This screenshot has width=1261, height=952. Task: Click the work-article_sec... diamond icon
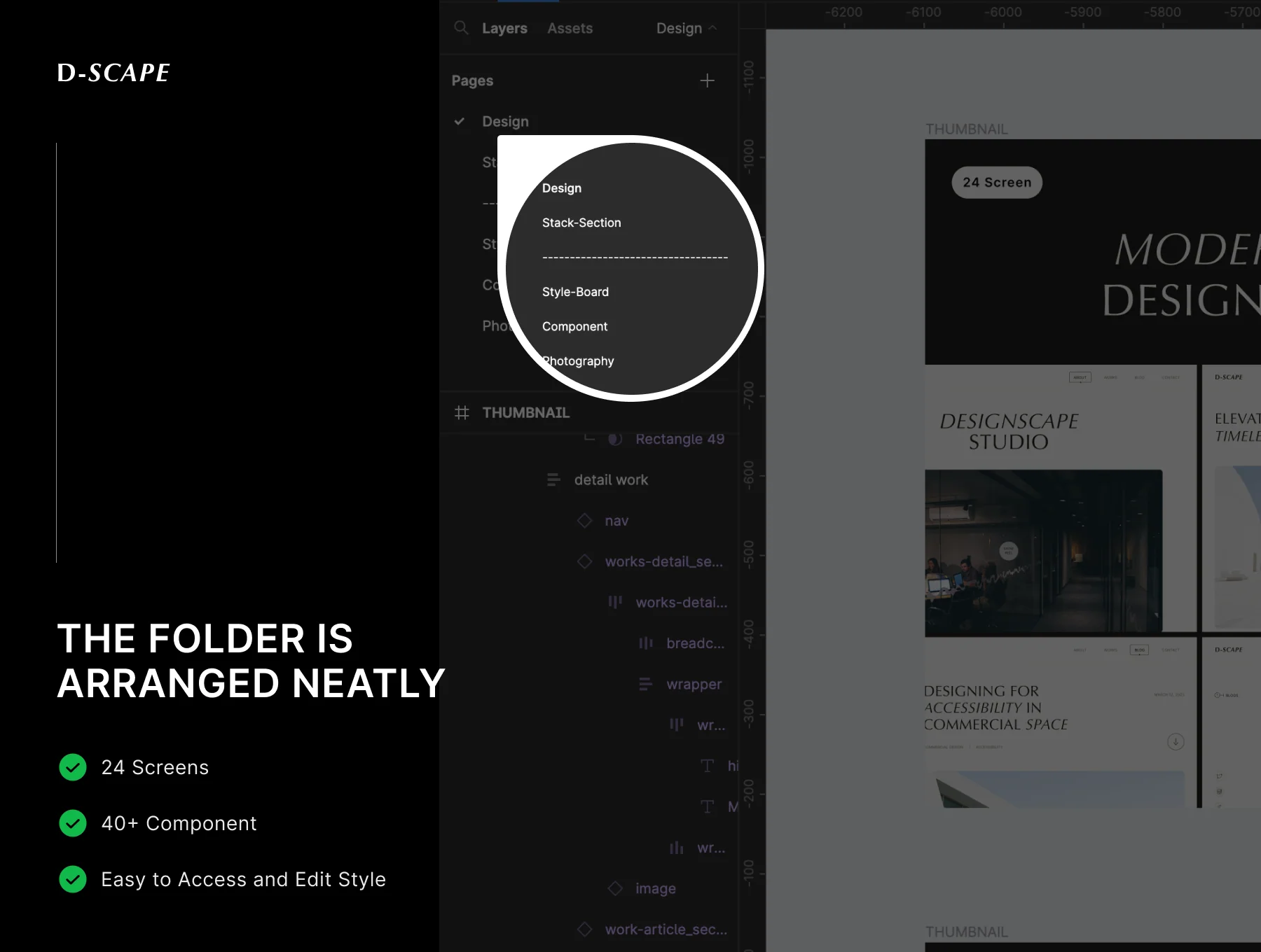tap(584, 929)
